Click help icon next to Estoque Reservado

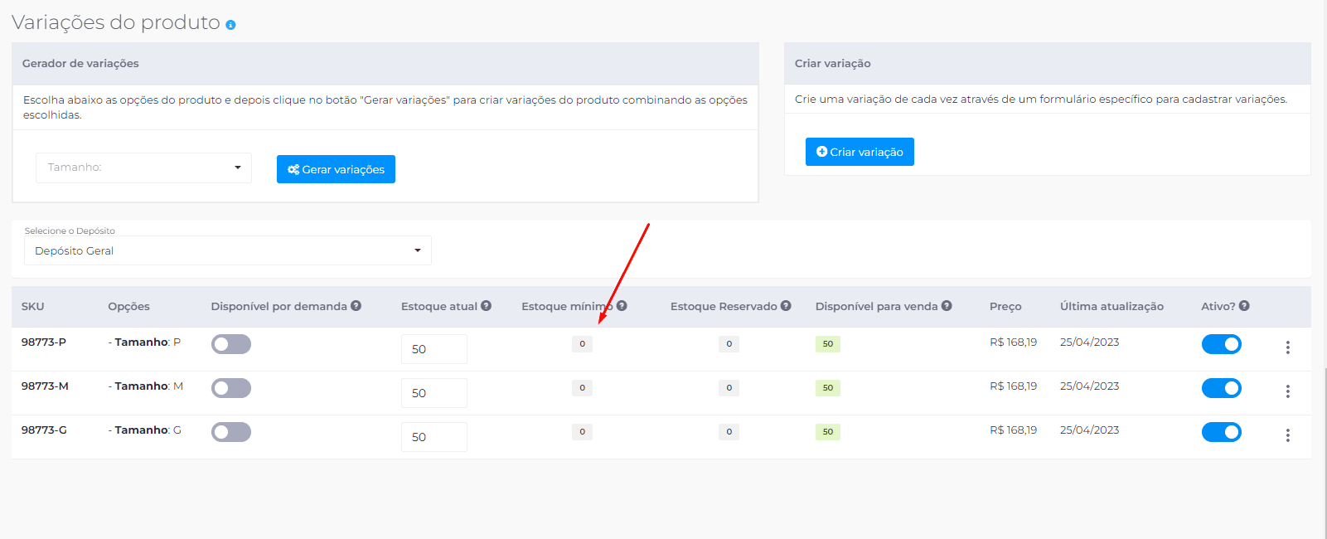(786, 306)
